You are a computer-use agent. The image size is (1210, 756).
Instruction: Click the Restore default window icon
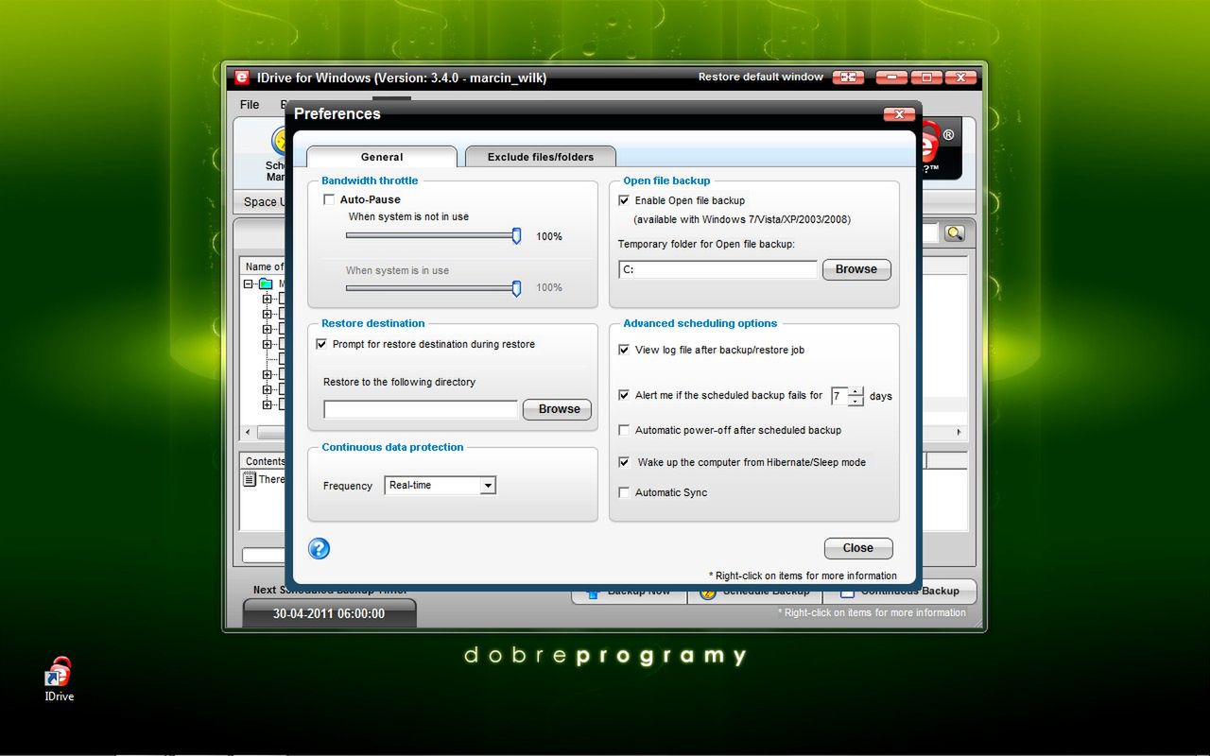point(848,77)
